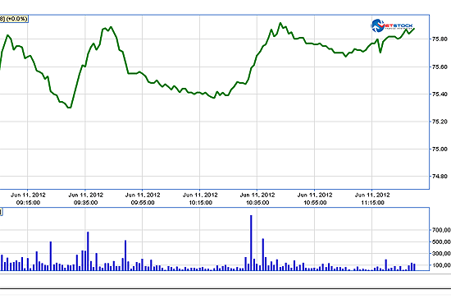Click the 10:15:00 time axis label
Viewport: 451px width, 299px height.
(x=200, y=203)
